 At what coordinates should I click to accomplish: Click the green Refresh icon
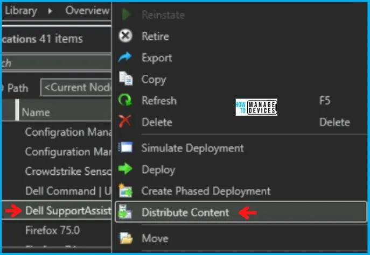click(125, 100)
